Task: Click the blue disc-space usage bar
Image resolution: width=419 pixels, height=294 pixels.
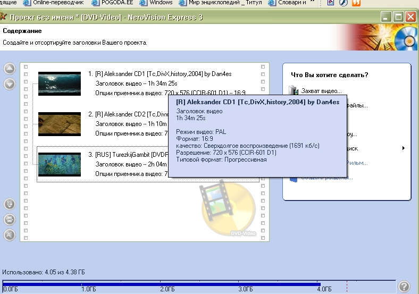Action: point(162,284)
